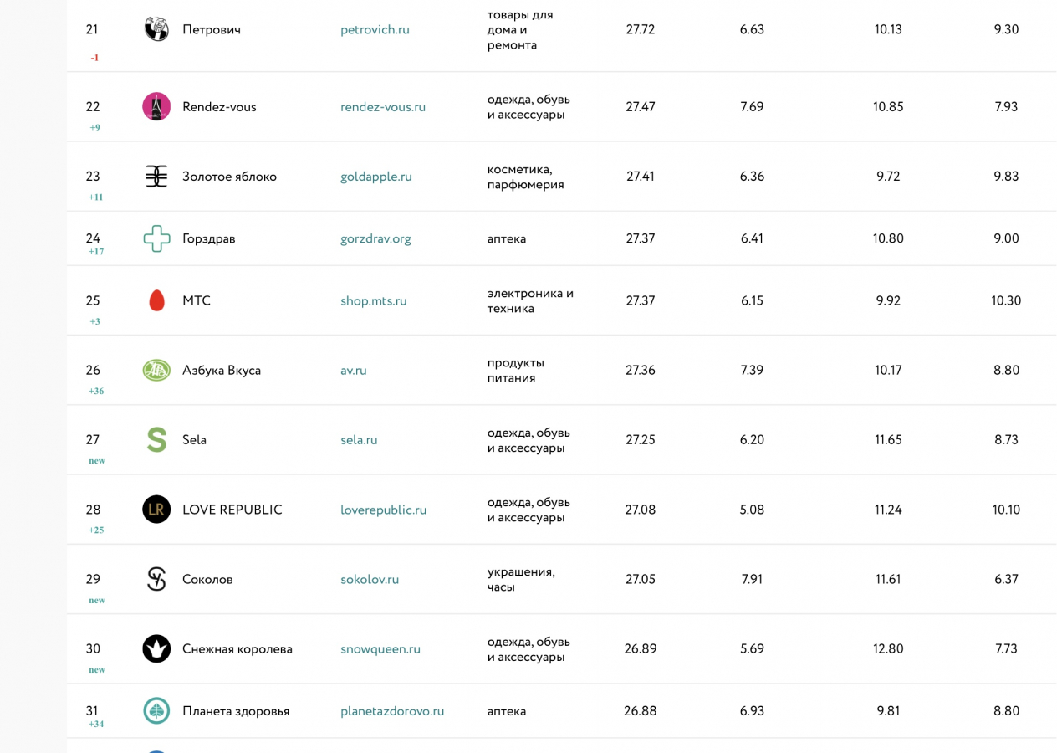Open the rendez-vous.ru website link
Viewport: 1057px width, 753px height.
(383, 107)
